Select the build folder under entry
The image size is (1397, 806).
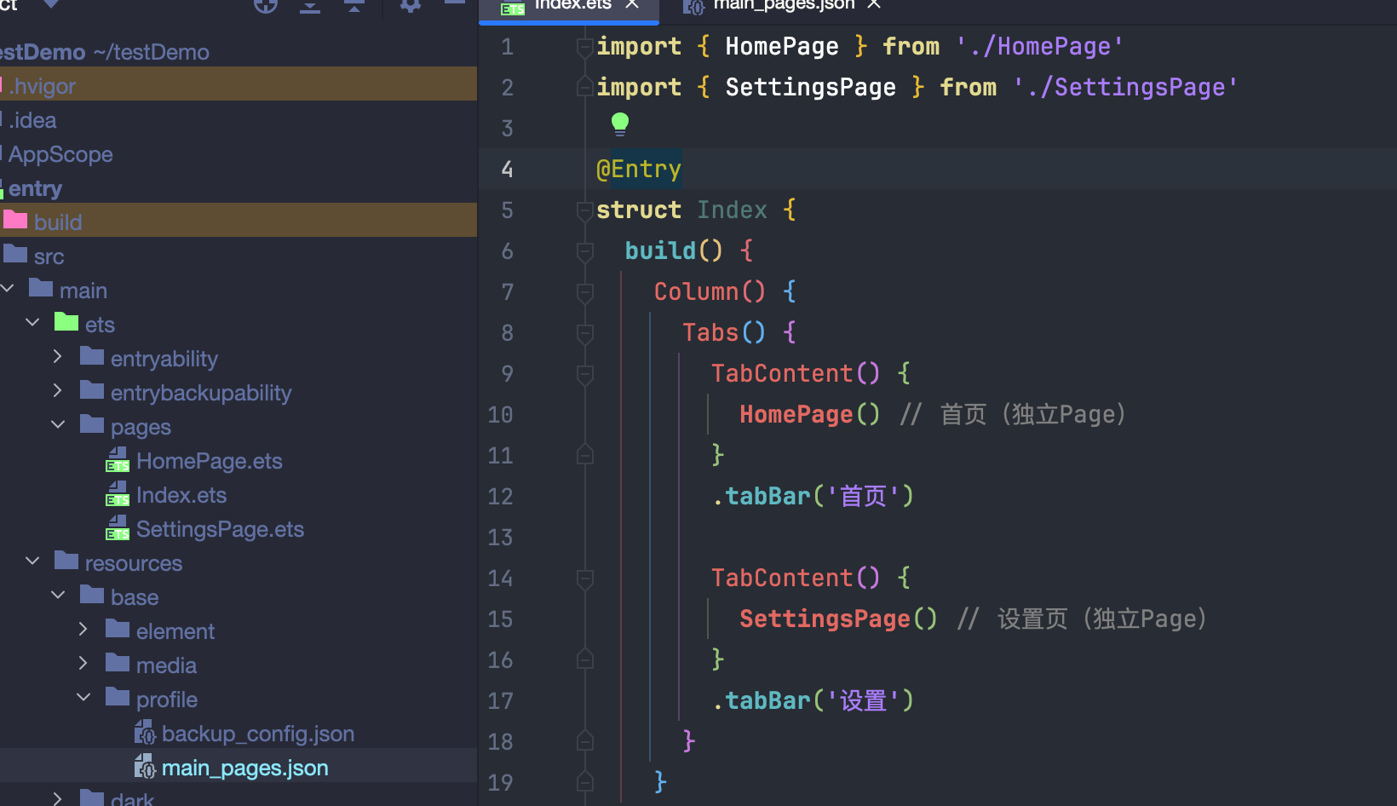tap(58, 222)
